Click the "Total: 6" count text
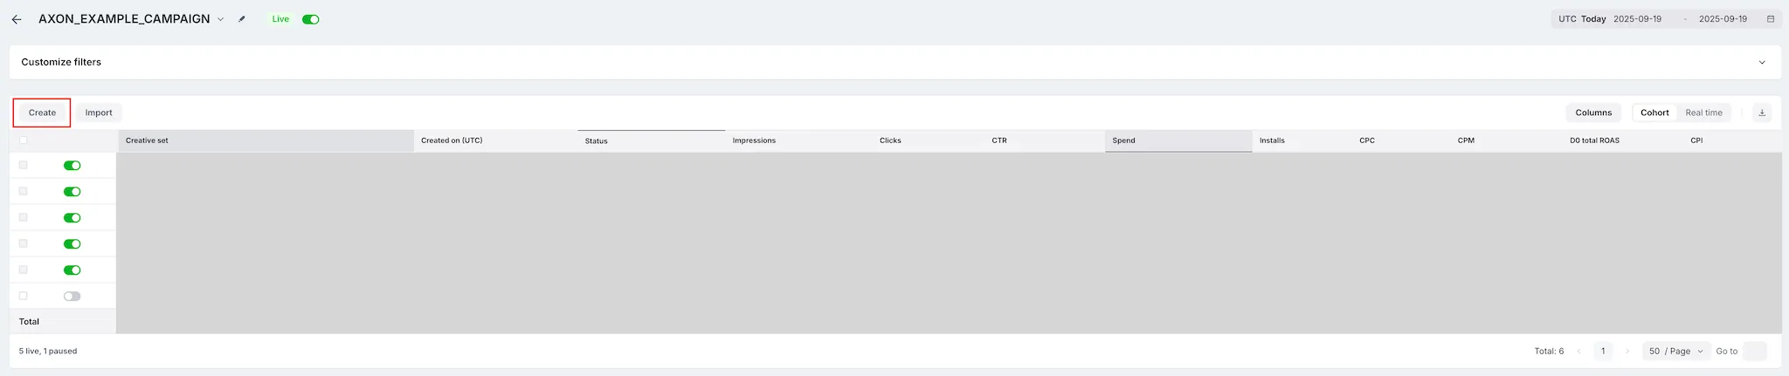Image resolution: width=1789 pixels, height=376 pixels. (x=1549, y=352)
